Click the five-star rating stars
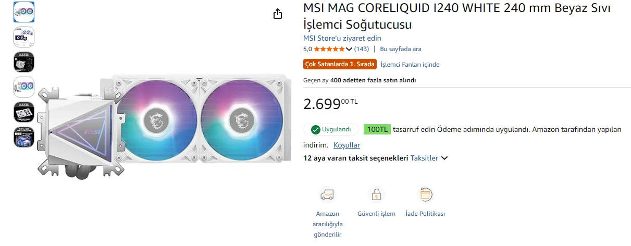The width and height of the screenshot is (631, 246). (329, 49)
